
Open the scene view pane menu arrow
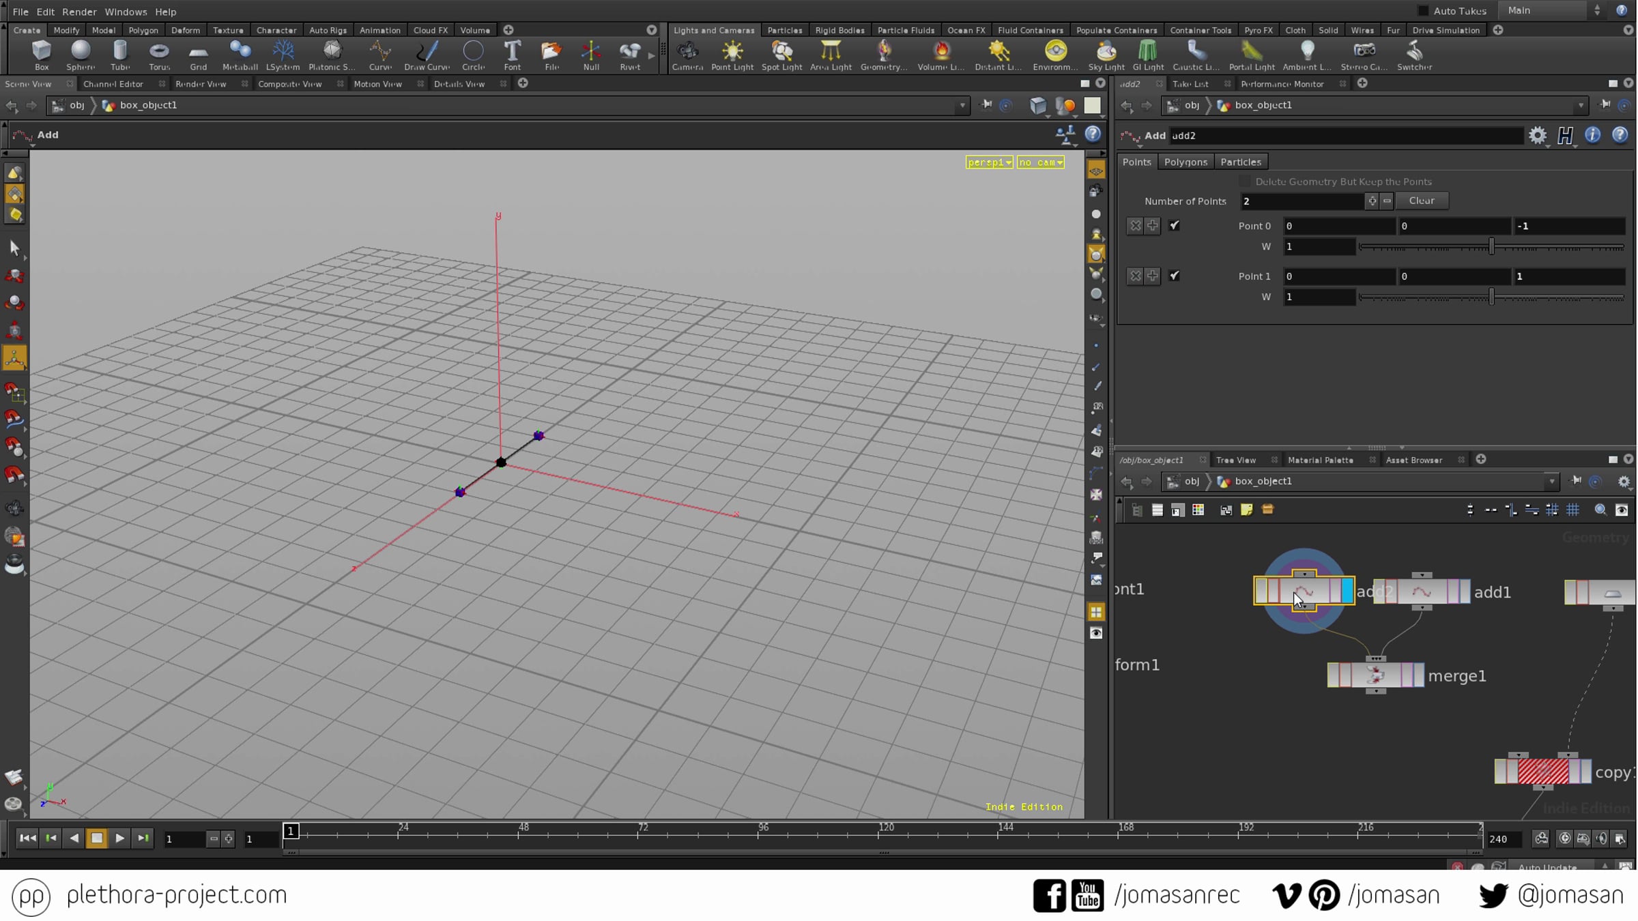pos(1100,83)
